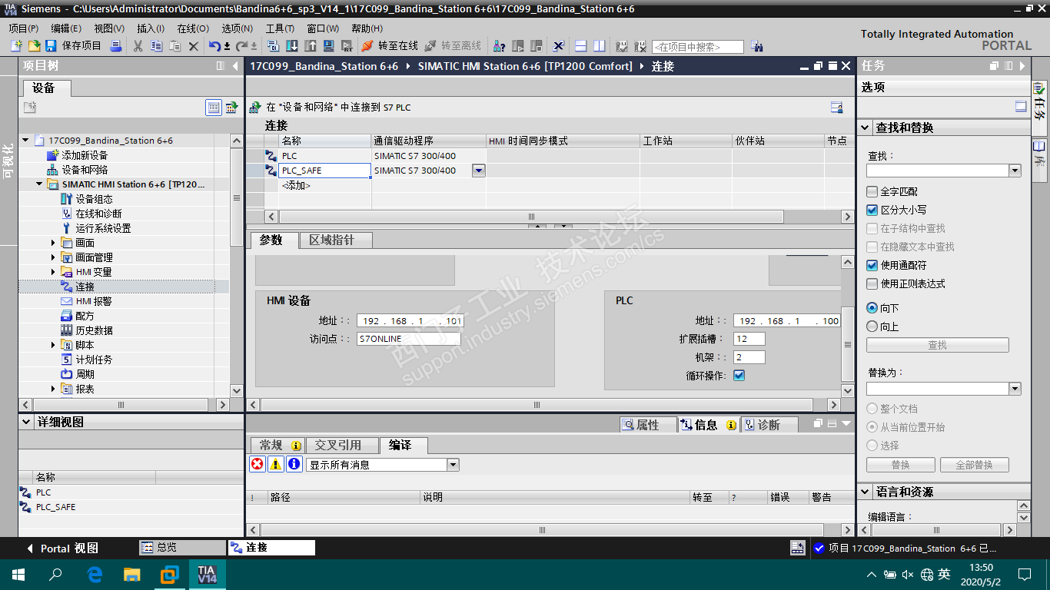The height and width of the screenshot is (590, 1050).
Task: Open Internet Explorer from taskbar
Action: (x=95, y=574)
